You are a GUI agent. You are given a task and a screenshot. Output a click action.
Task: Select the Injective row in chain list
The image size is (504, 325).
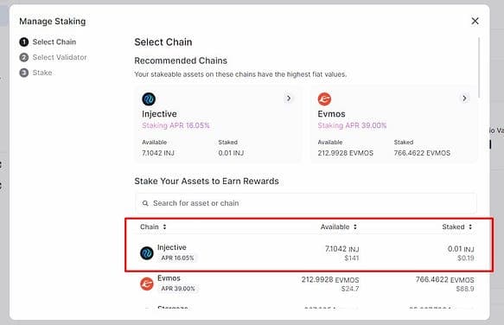click(x=307, y=252)
